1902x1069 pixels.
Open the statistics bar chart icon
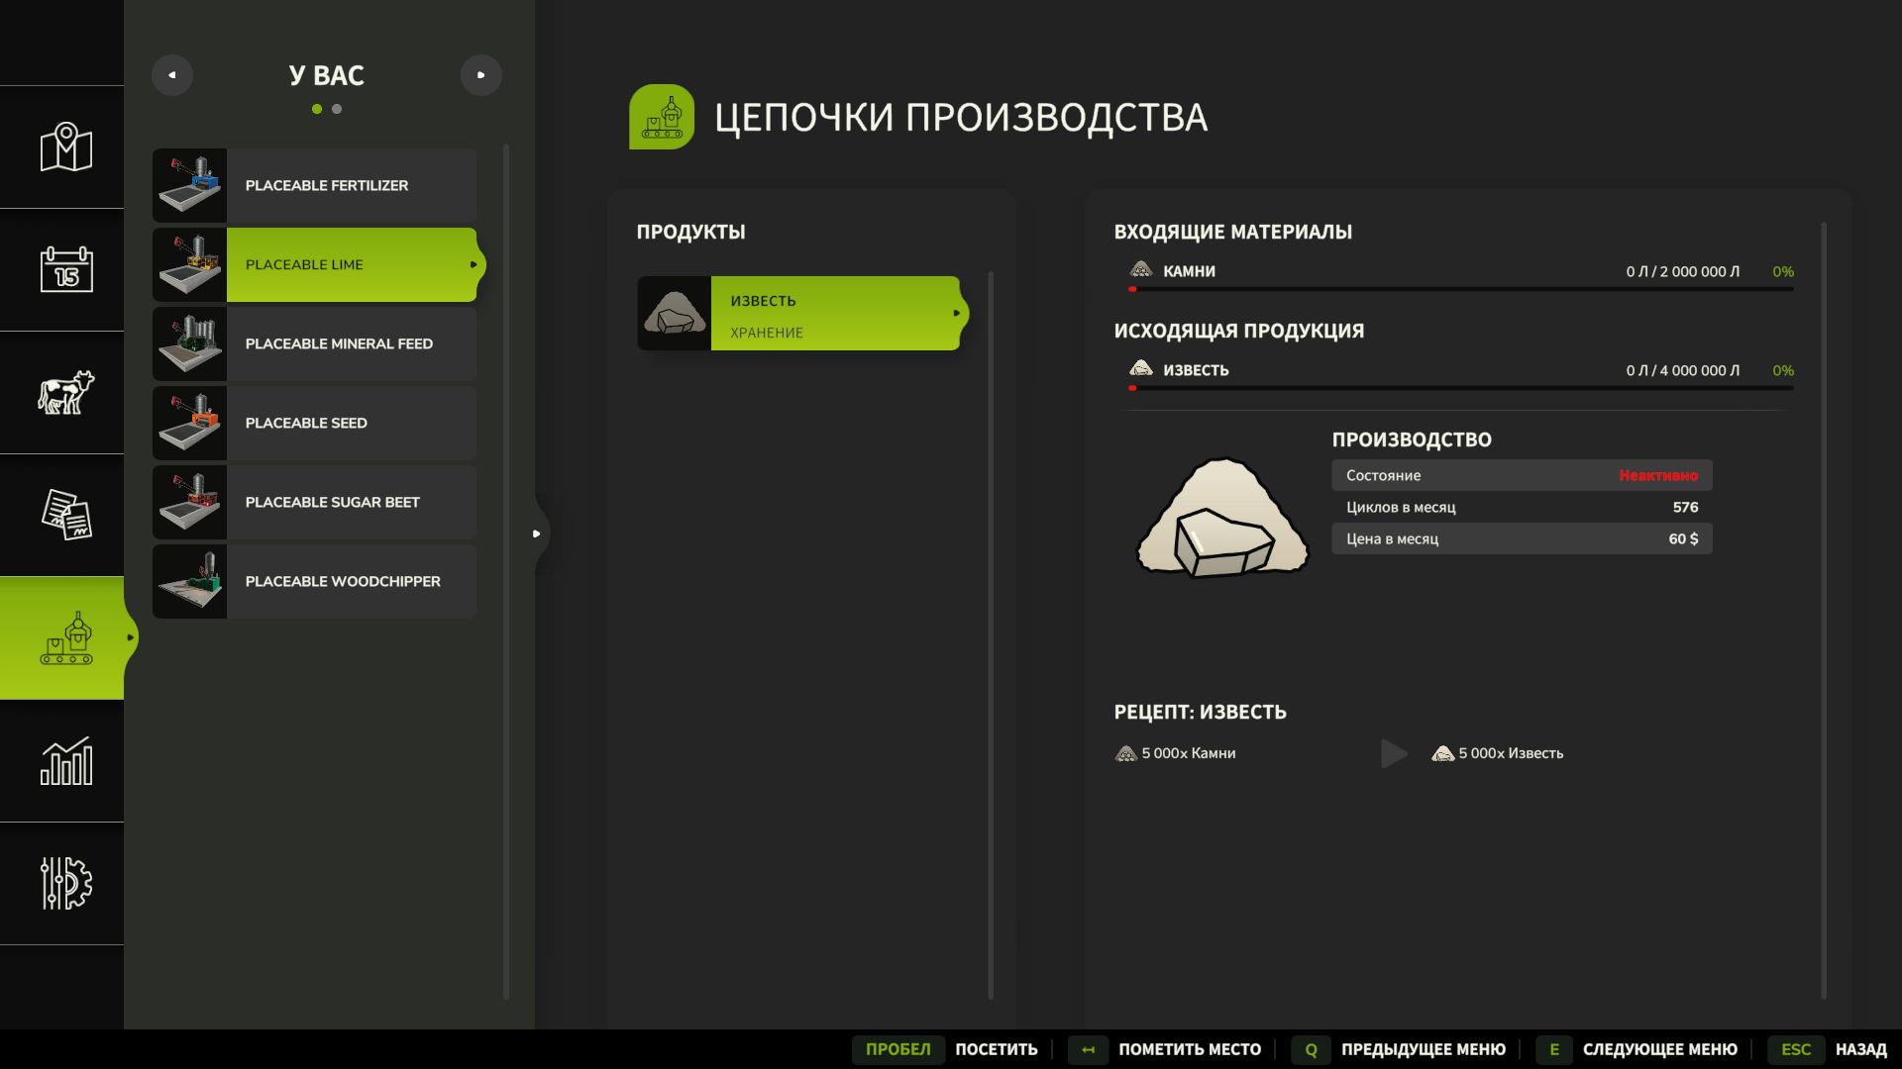[x=65, y=761]
